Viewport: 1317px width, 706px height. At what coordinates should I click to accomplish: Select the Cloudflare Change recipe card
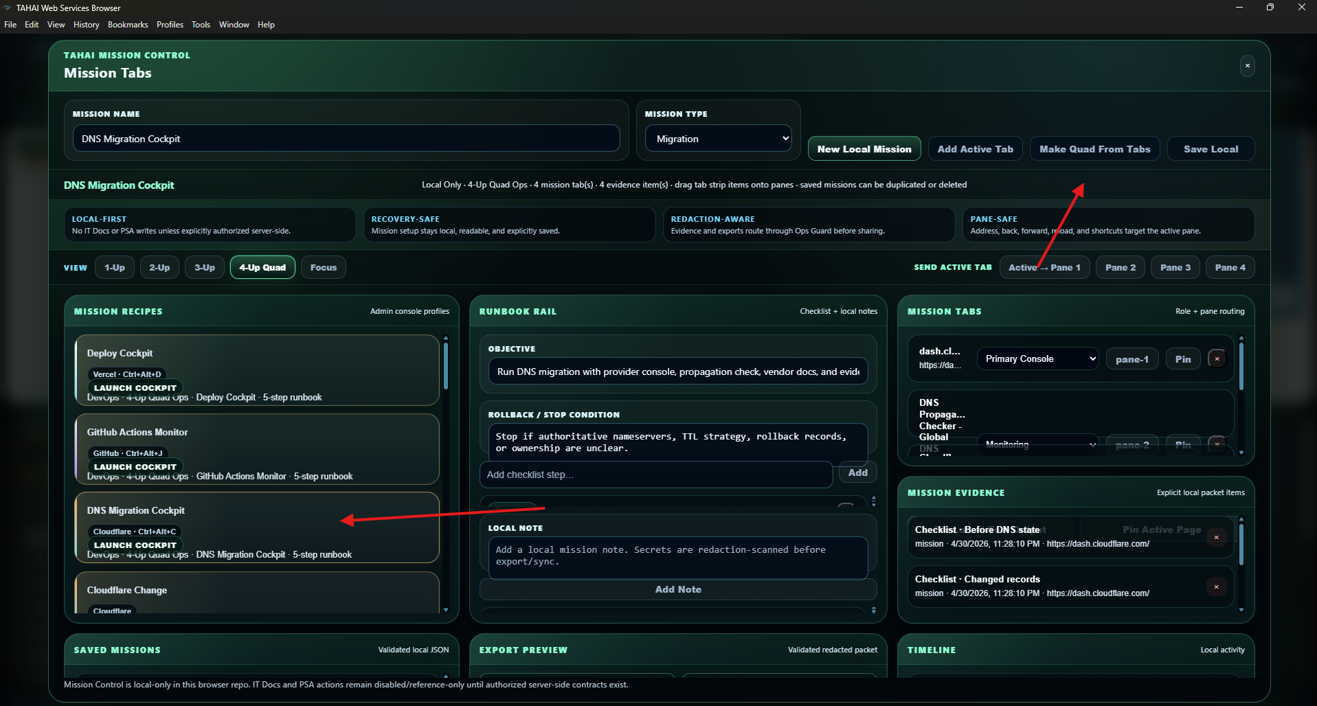pos(257,593)
